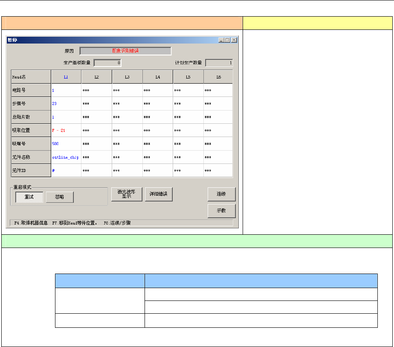
Task: Click the 计划生产数量 field showing 1
Action: 219,63
